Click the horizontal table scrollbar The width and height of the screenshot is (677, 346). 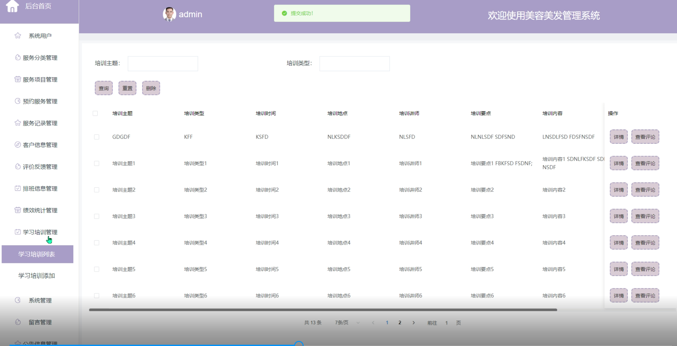tap(323, 310)
